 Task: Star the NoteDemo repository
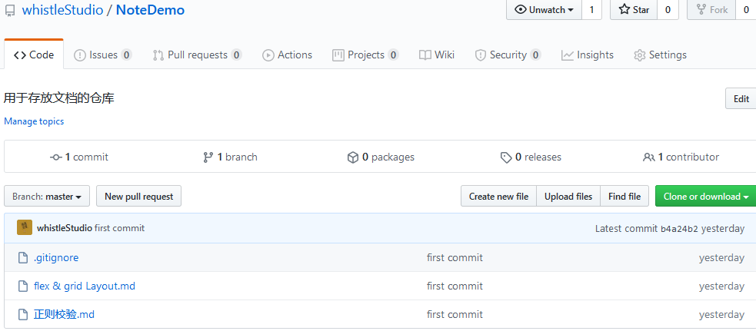point(634,10)
